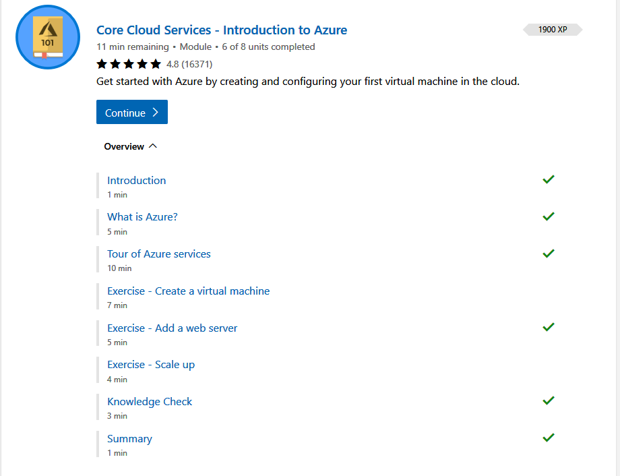Click the first rating star
Screen dimensions: 620x476
click(x=102, y=63)
